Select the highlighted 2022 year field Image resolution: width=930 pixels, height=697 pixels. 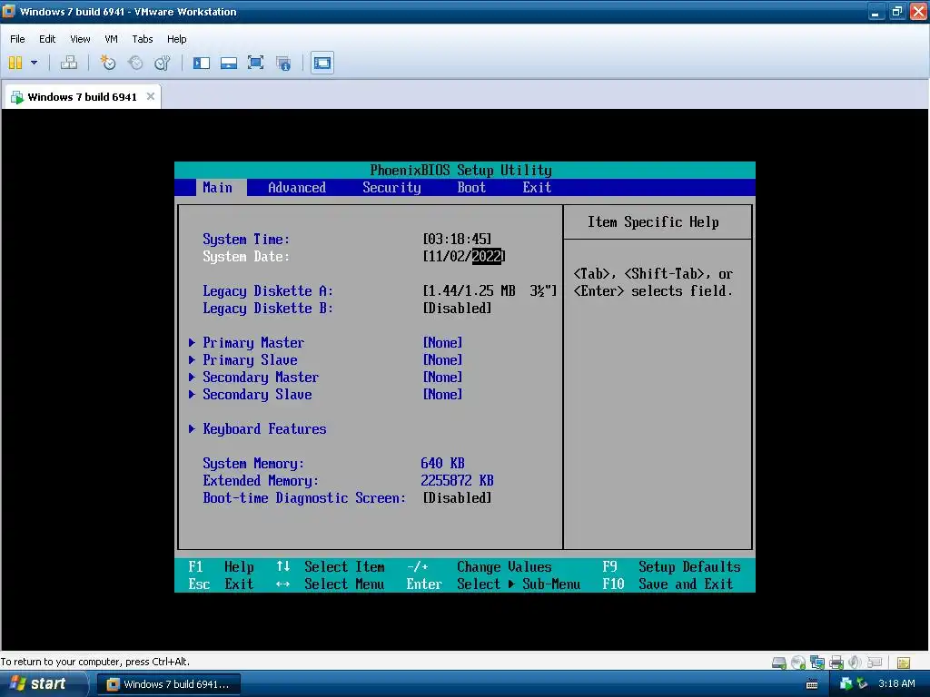(x=487, y=256)
